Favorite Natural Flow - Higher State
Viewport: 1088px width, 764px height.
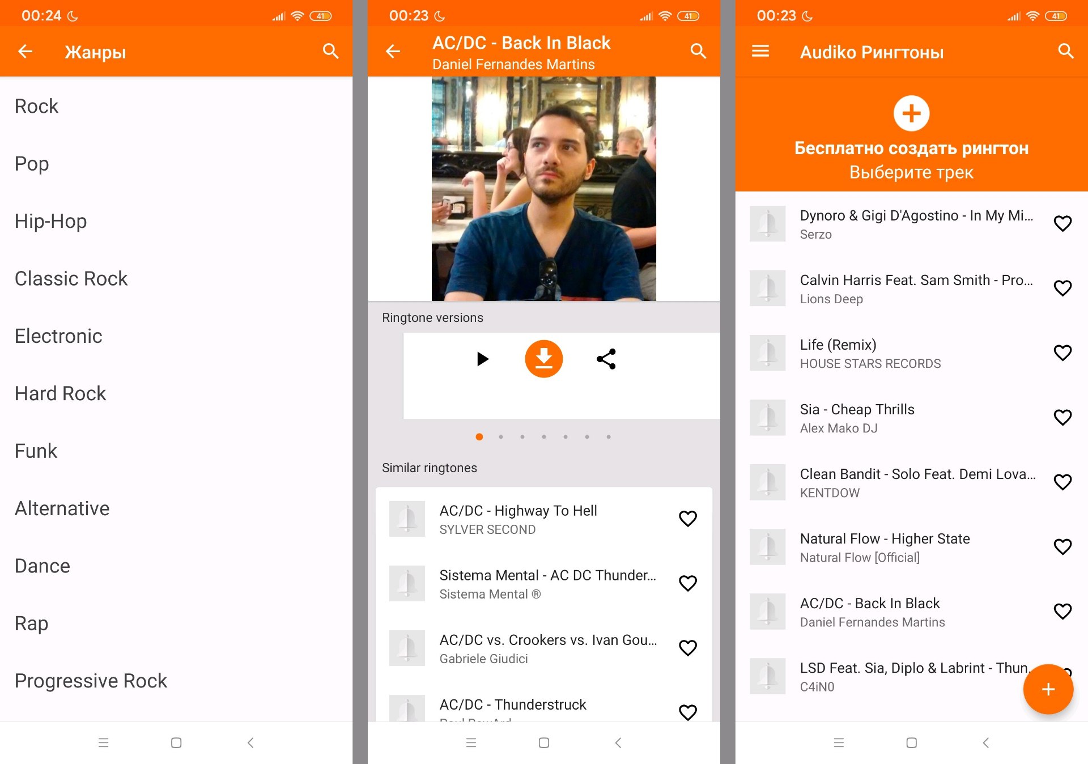click(1062, 546)
